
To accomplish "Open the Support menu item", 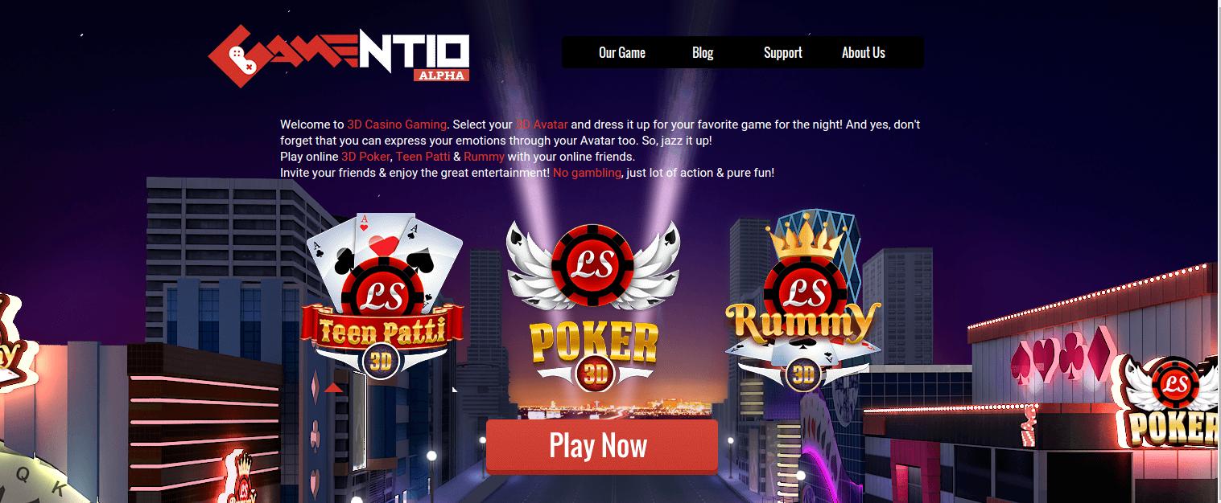I will [783, 52].
